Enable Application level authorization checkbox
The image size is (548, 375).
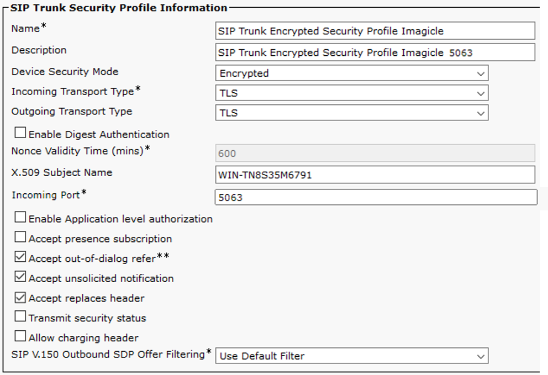click(x=20, y=218)
